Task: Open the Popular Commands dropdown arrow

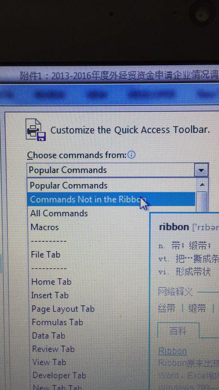Action: (x=201, y=170)
